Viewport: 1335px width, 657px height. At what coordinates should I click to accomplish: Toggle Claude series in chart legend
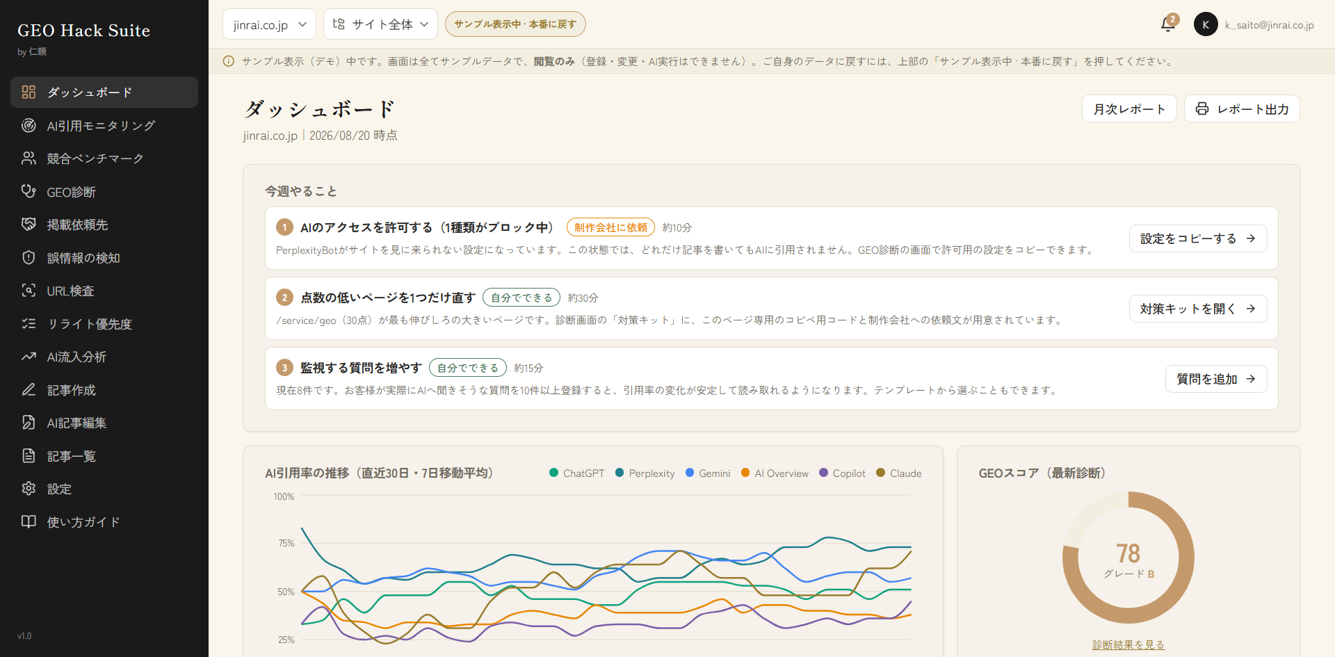898,473
